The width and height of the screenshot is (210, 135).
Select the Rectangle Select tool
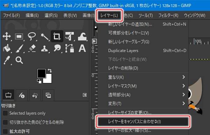(19, 36)
